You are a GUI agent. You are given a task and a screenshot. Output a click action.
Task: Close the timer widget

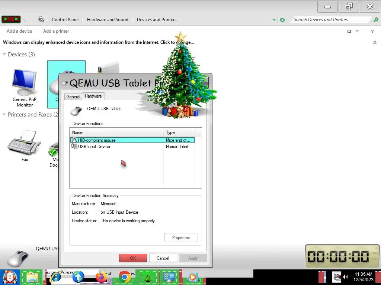pyautogui.click(x=377, y=248)
